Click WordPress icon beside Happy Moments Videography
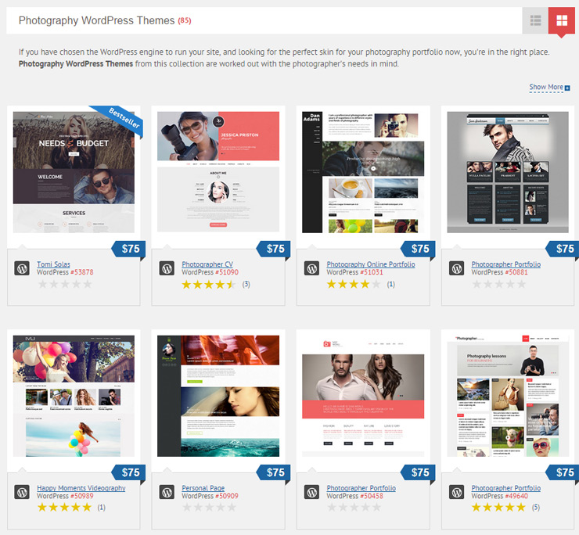This screenshot has width=579, height=535. click(22, 492)
